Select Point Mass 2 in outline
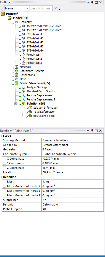This screenshot has height=257, width=105. (33, 59)
